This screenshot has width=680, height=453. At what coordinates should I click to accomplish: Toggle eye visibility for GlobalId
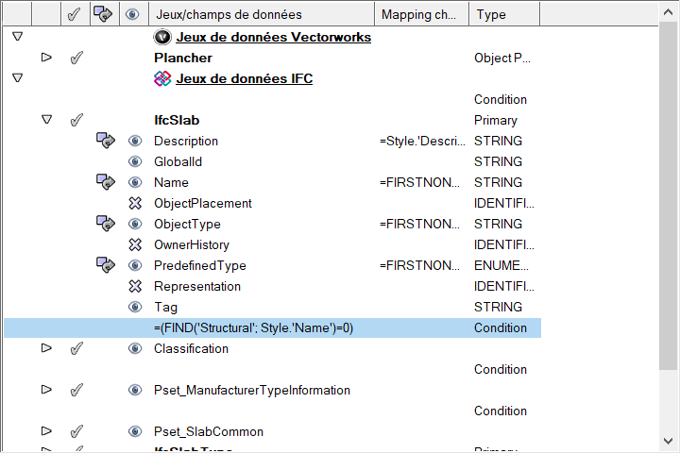pyautogui.click(x=135, y=161)
